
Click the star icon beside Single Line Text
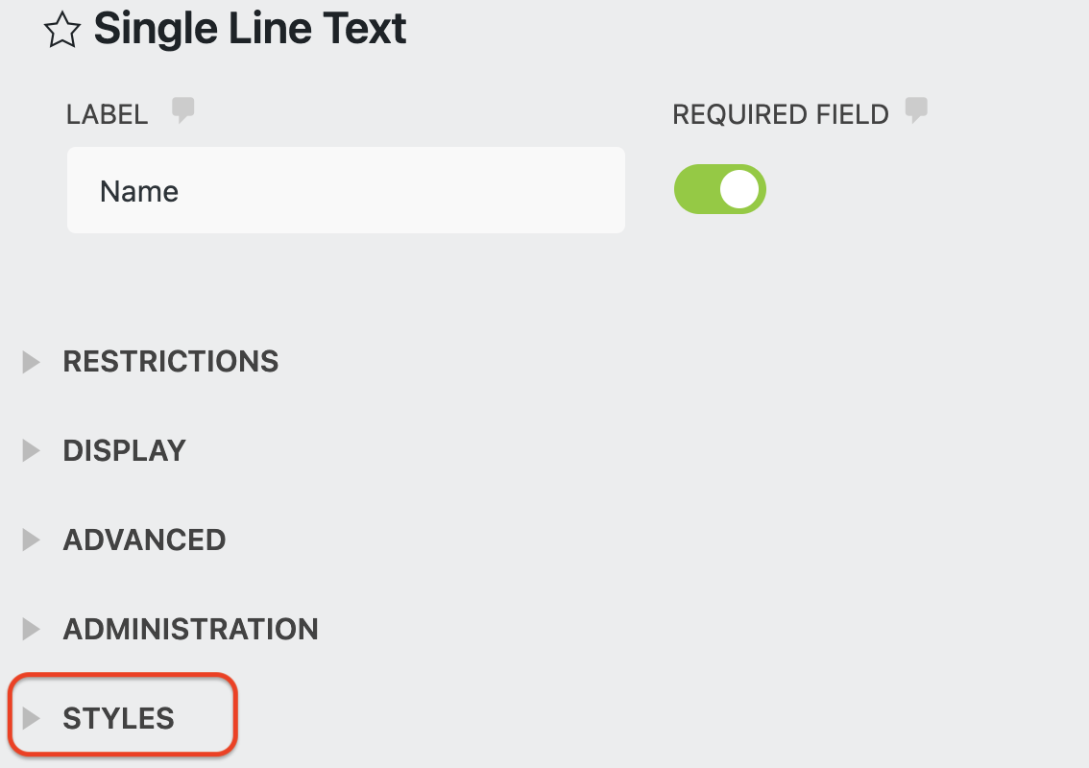pos(61,29)
